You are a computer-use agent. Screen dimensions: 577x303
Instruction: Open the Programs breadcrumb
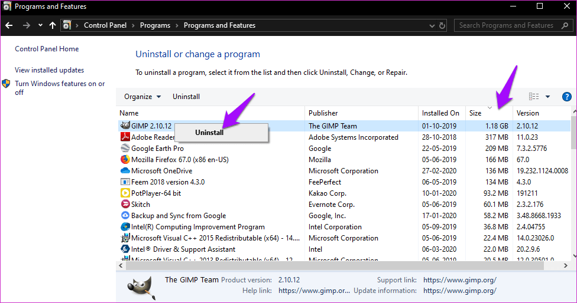[155, 25]
